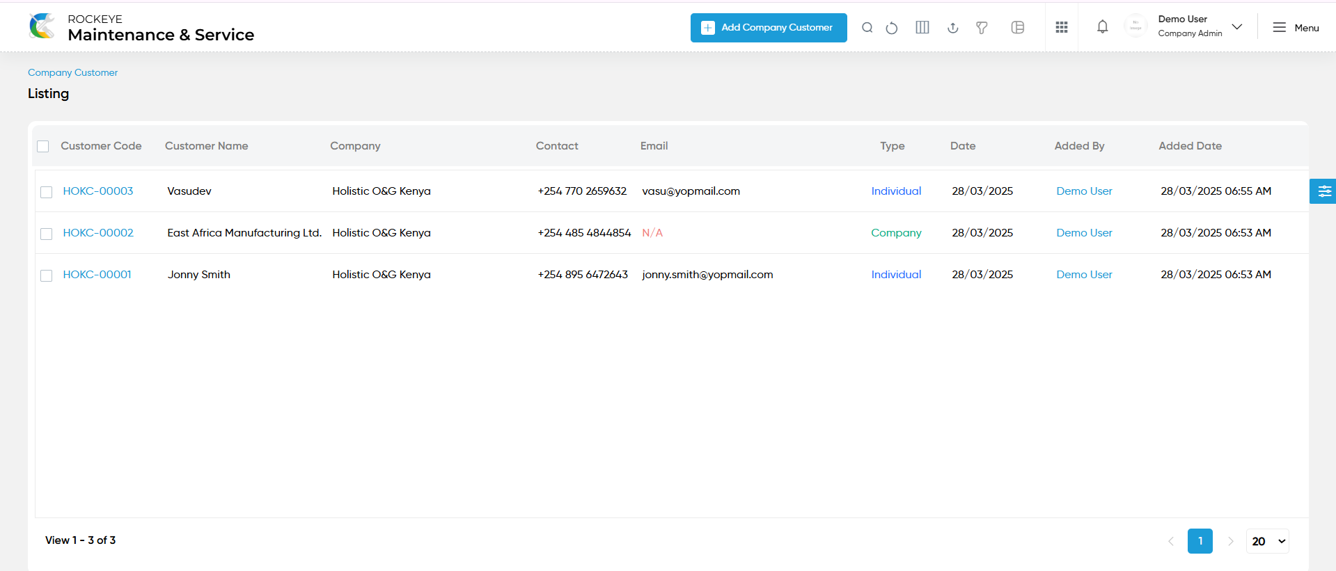Click Demo User link in East Africa row
This screenshot has height=571, width=1336.
[x=1084, y=233]
